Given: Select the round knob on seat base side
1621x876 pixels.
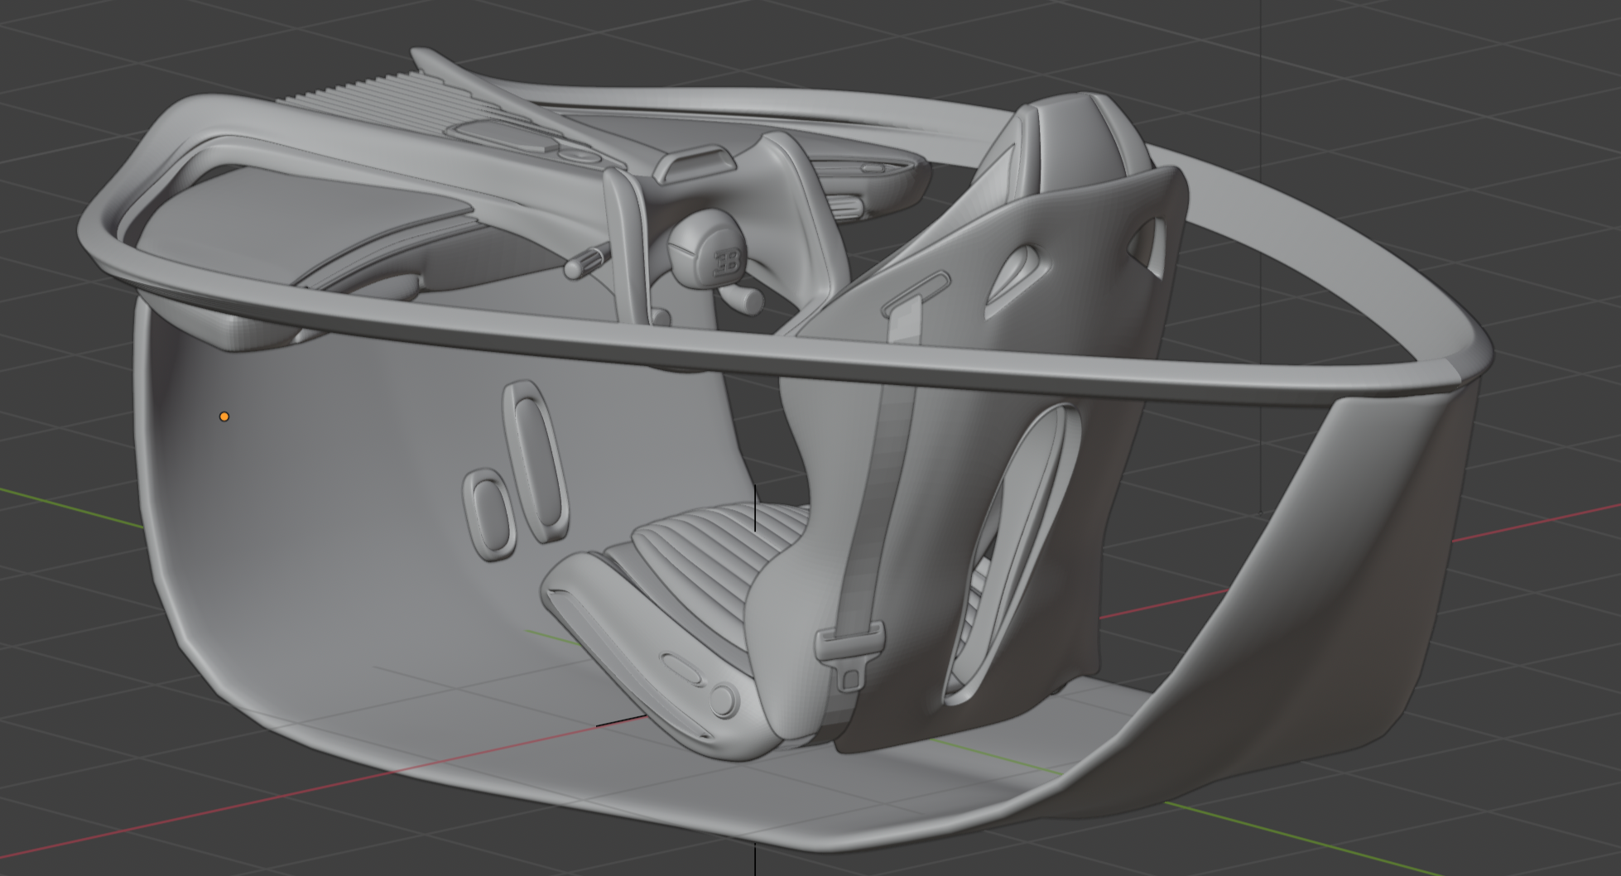Looking at the screenshot, I should (723, 700).
